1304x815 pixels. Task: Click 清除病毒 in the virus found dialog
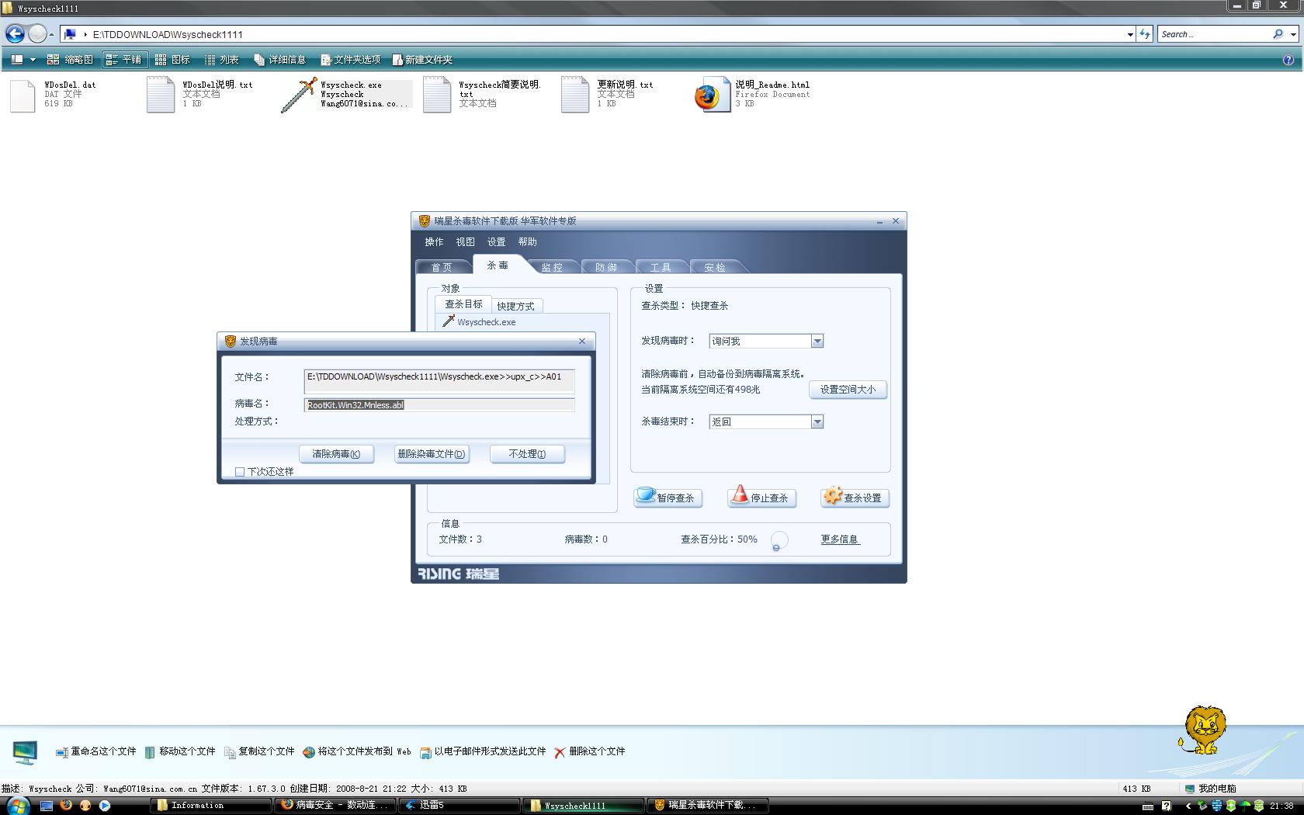(x=336, y=454)
